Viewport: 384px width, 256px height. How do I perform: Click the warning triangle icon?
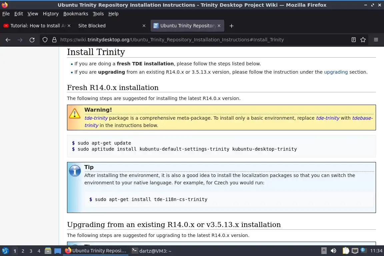[74, 114]
